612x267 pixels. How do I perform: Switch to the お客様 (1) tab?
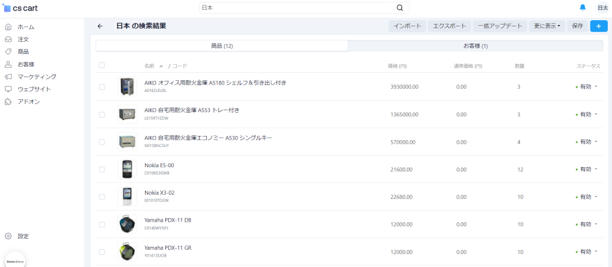[476, 46]
